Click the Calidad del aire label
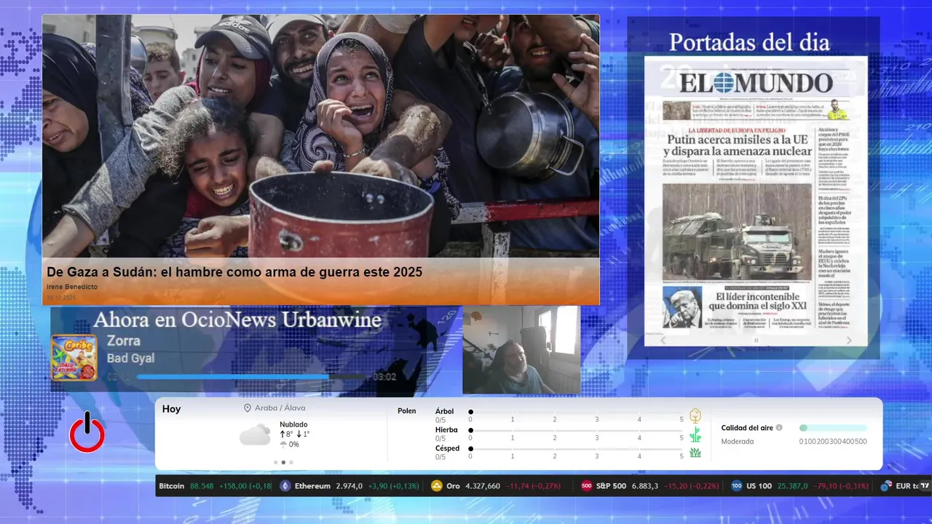The width and height of the screenshot is (932, 524). point(747,428)
